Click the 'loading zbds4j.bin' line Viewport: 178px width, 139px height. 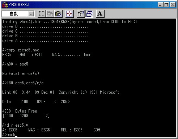tap(69, 22)
